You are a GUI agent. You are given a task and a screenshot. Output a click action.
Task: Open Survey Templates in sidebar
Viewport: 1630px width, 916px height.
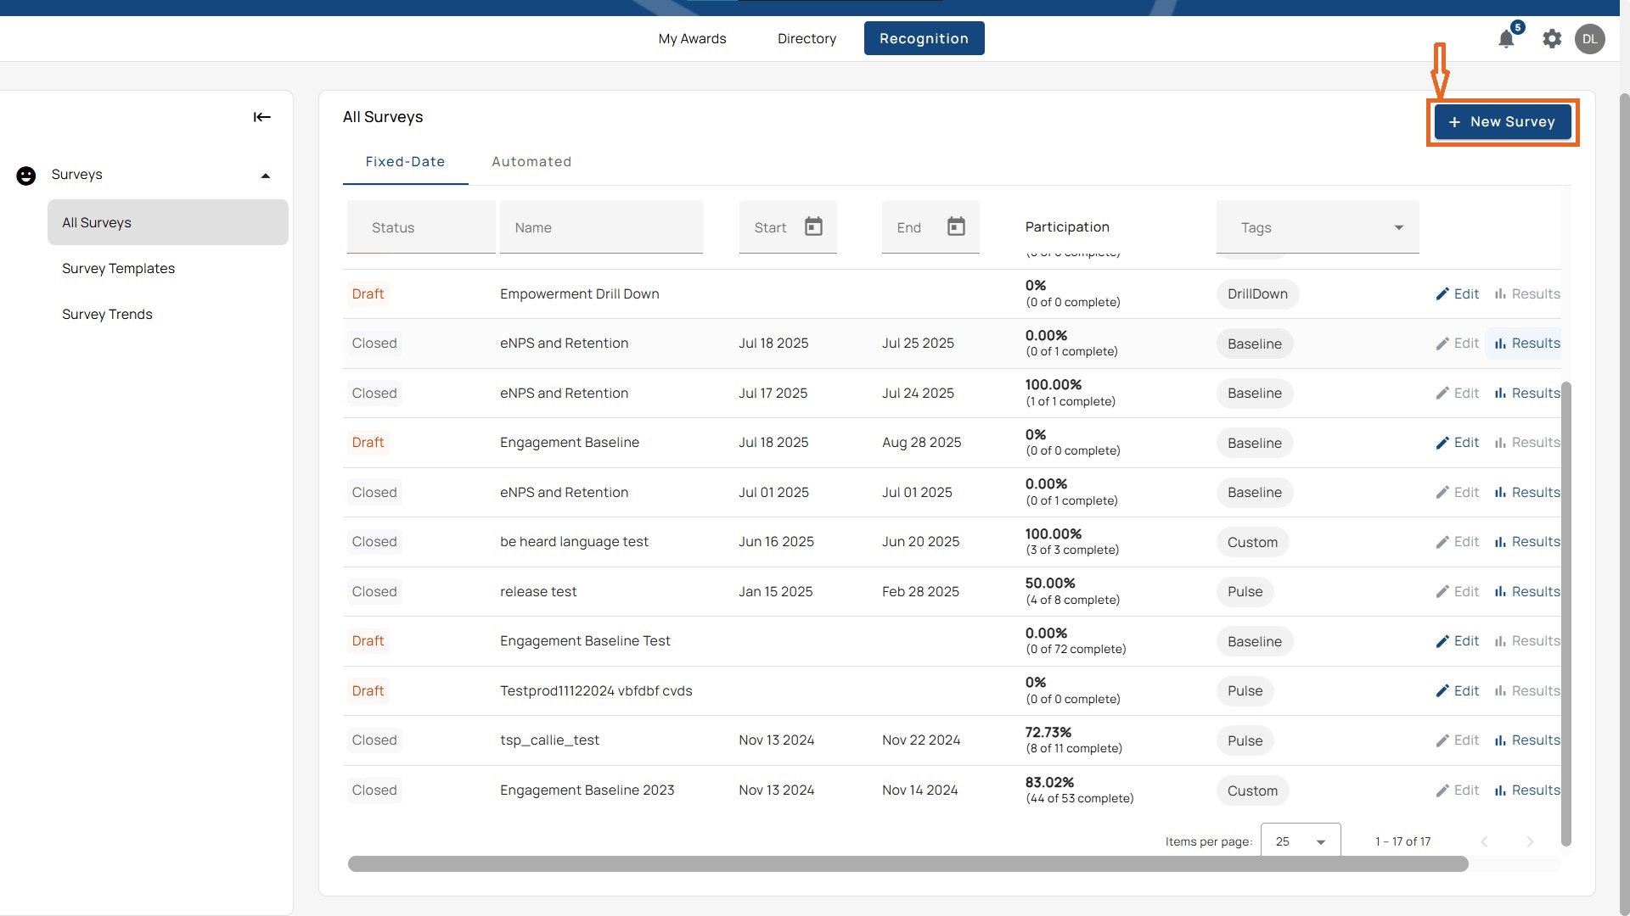(x=119, y=269)
